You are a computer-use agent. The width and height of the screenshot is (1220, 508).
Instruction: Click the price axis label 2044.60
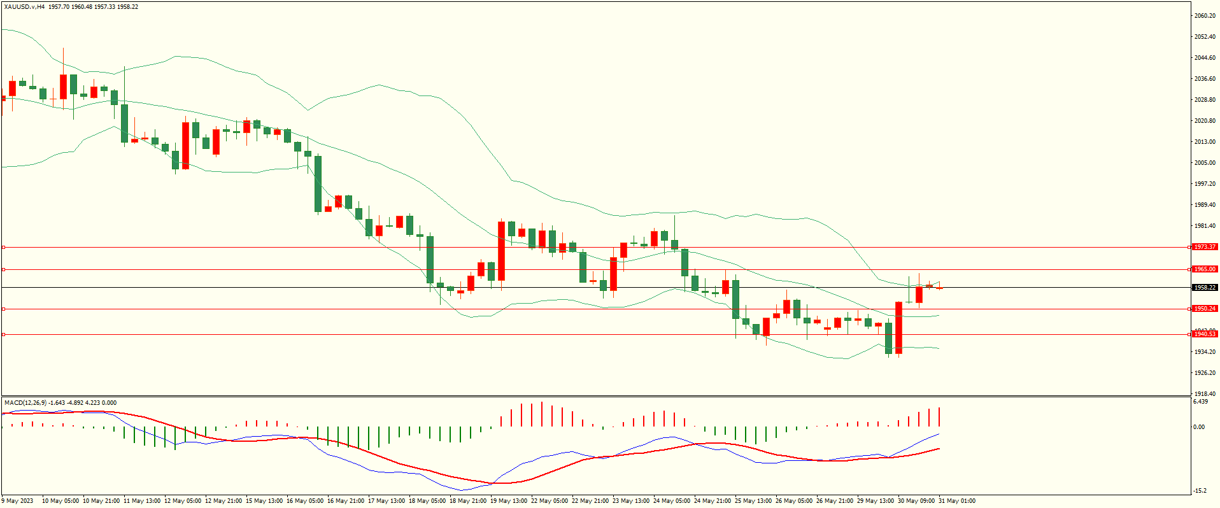click(x=1205, y=58)
